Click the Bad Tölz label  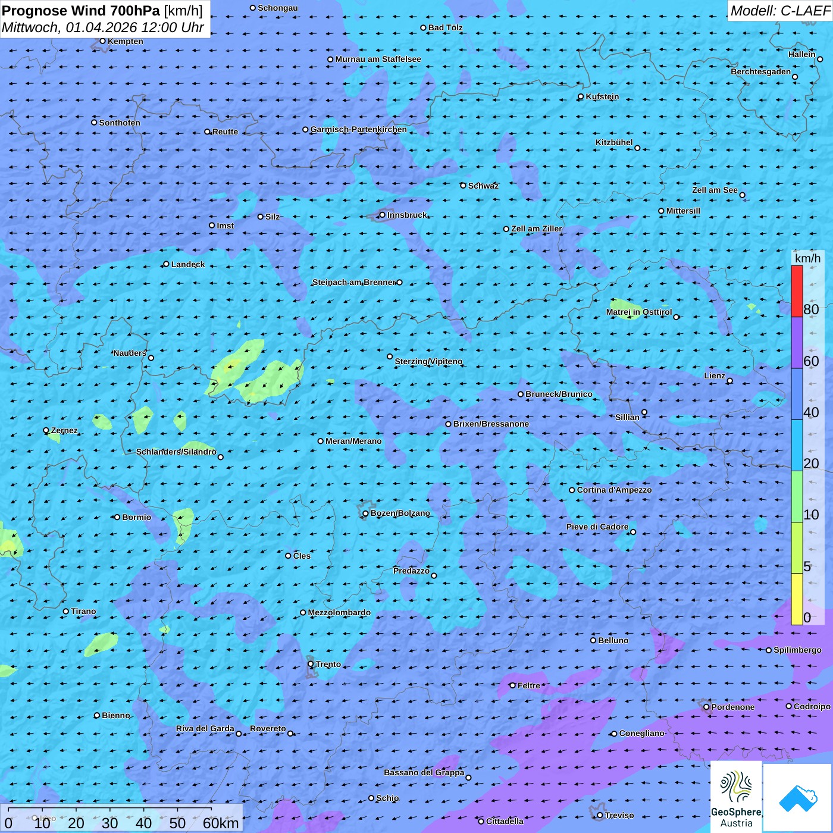pyautogui.click(x=445, y=27)
